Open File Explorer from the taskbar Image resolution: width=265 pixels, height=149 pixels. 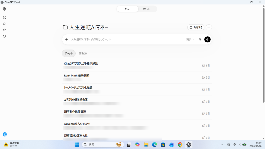pyautogui.click(x=146, y=145)
